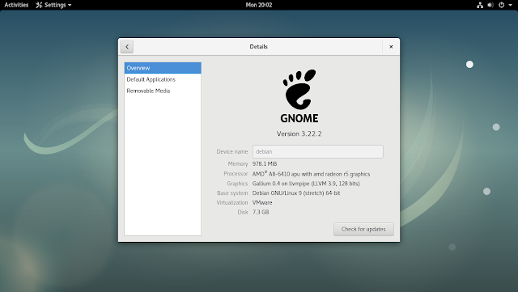Viewport: 518px width, 292px height.
Task: Click the clock Mon 20:02
Action: click(x=259, y=5)
